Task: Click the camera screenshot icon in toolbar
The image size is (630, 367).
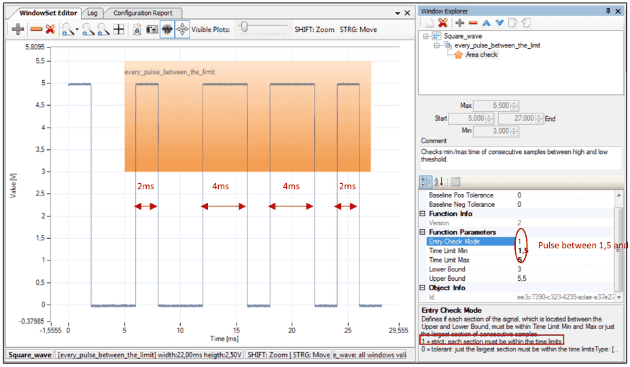Action: 152,29
